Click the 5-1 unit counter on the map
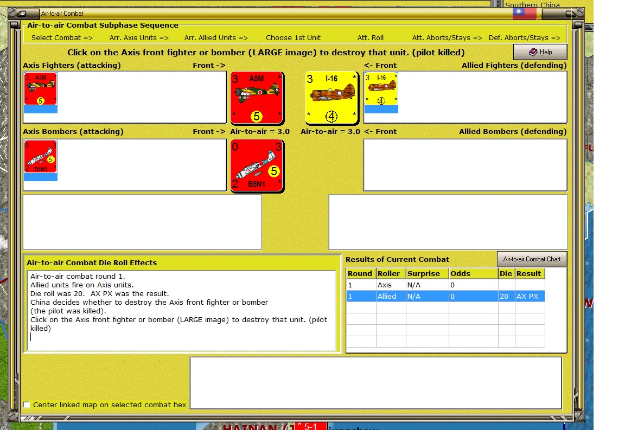625x430 pixels. click(310, 426)
